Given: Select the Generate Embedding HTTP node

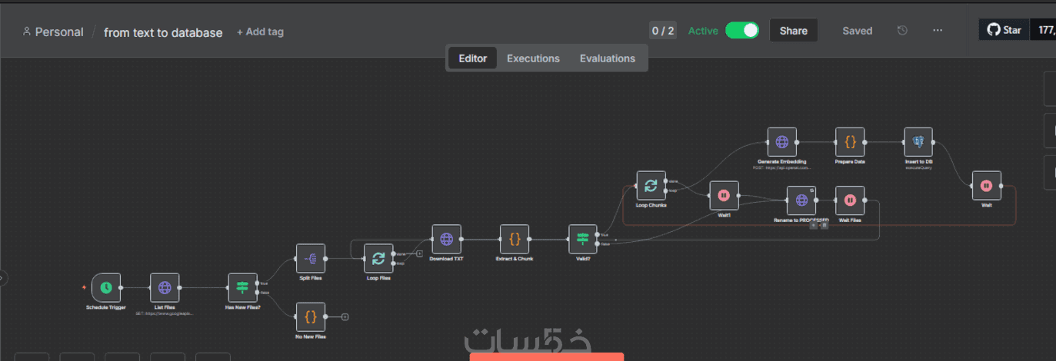Looking at the screenshot, I should pos(782,142).
